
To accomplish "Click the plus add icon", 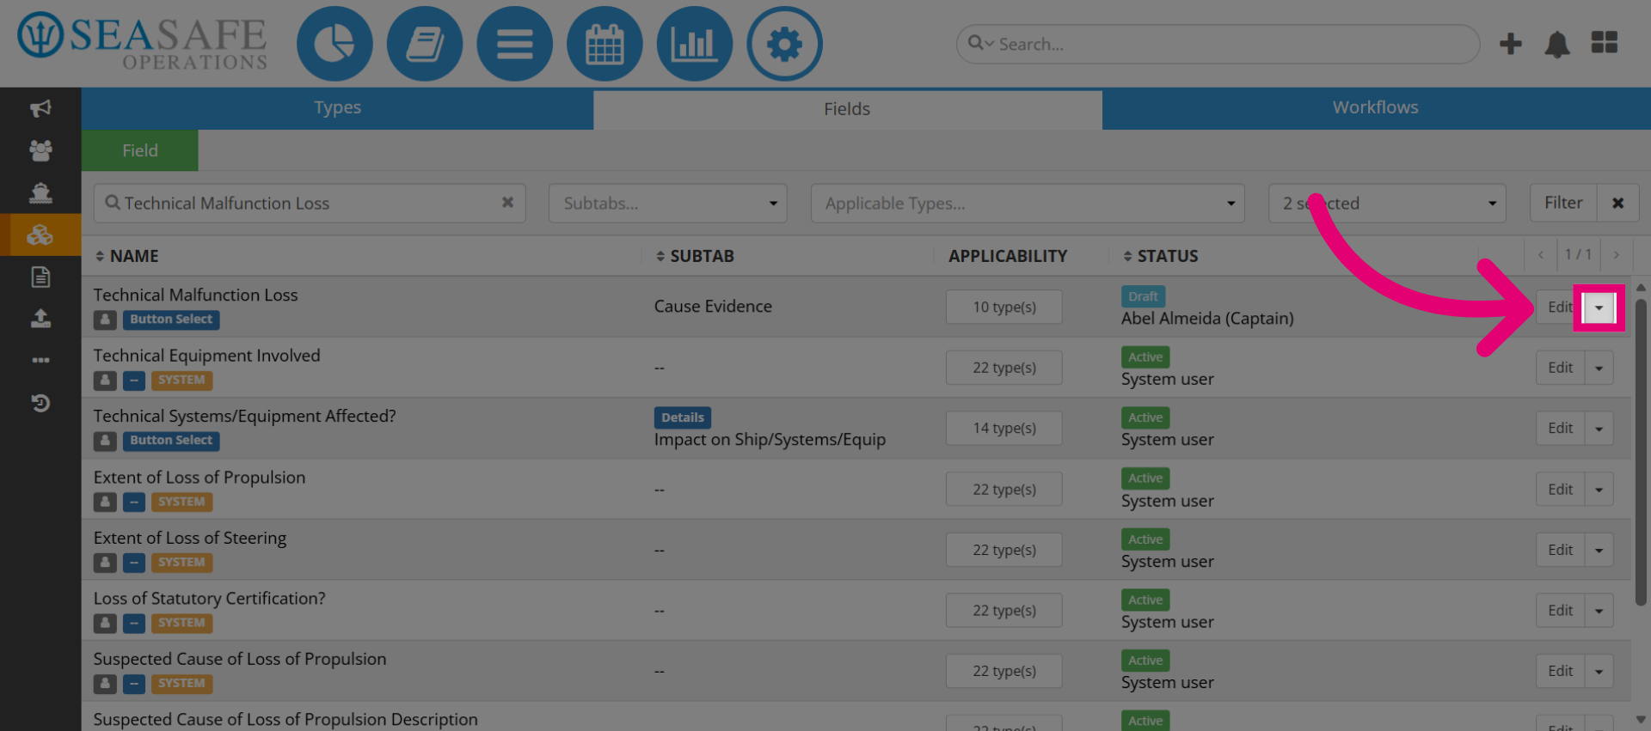I will click(1511, 44).
